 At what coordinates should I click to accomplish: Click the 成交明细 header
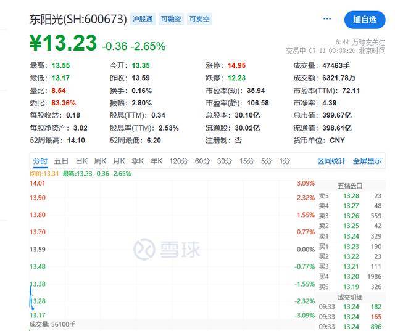point(350,297)
